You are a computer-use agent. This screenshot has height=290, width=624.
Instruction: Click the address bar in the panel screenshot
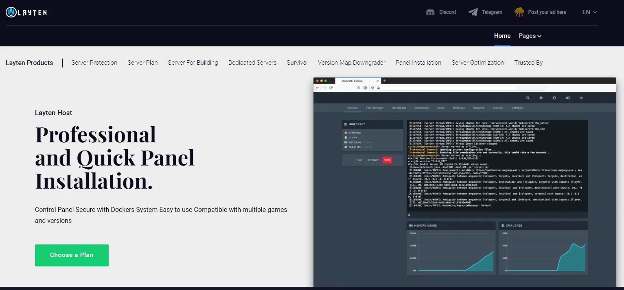click(x=458, y=88)
